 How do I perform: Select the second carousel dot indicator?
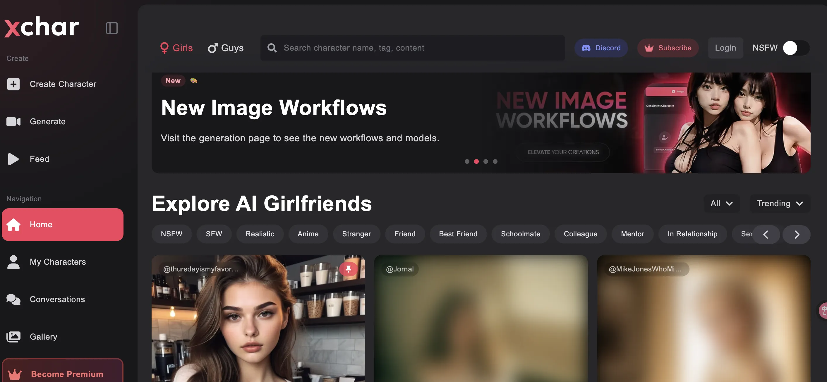point(476,161)
